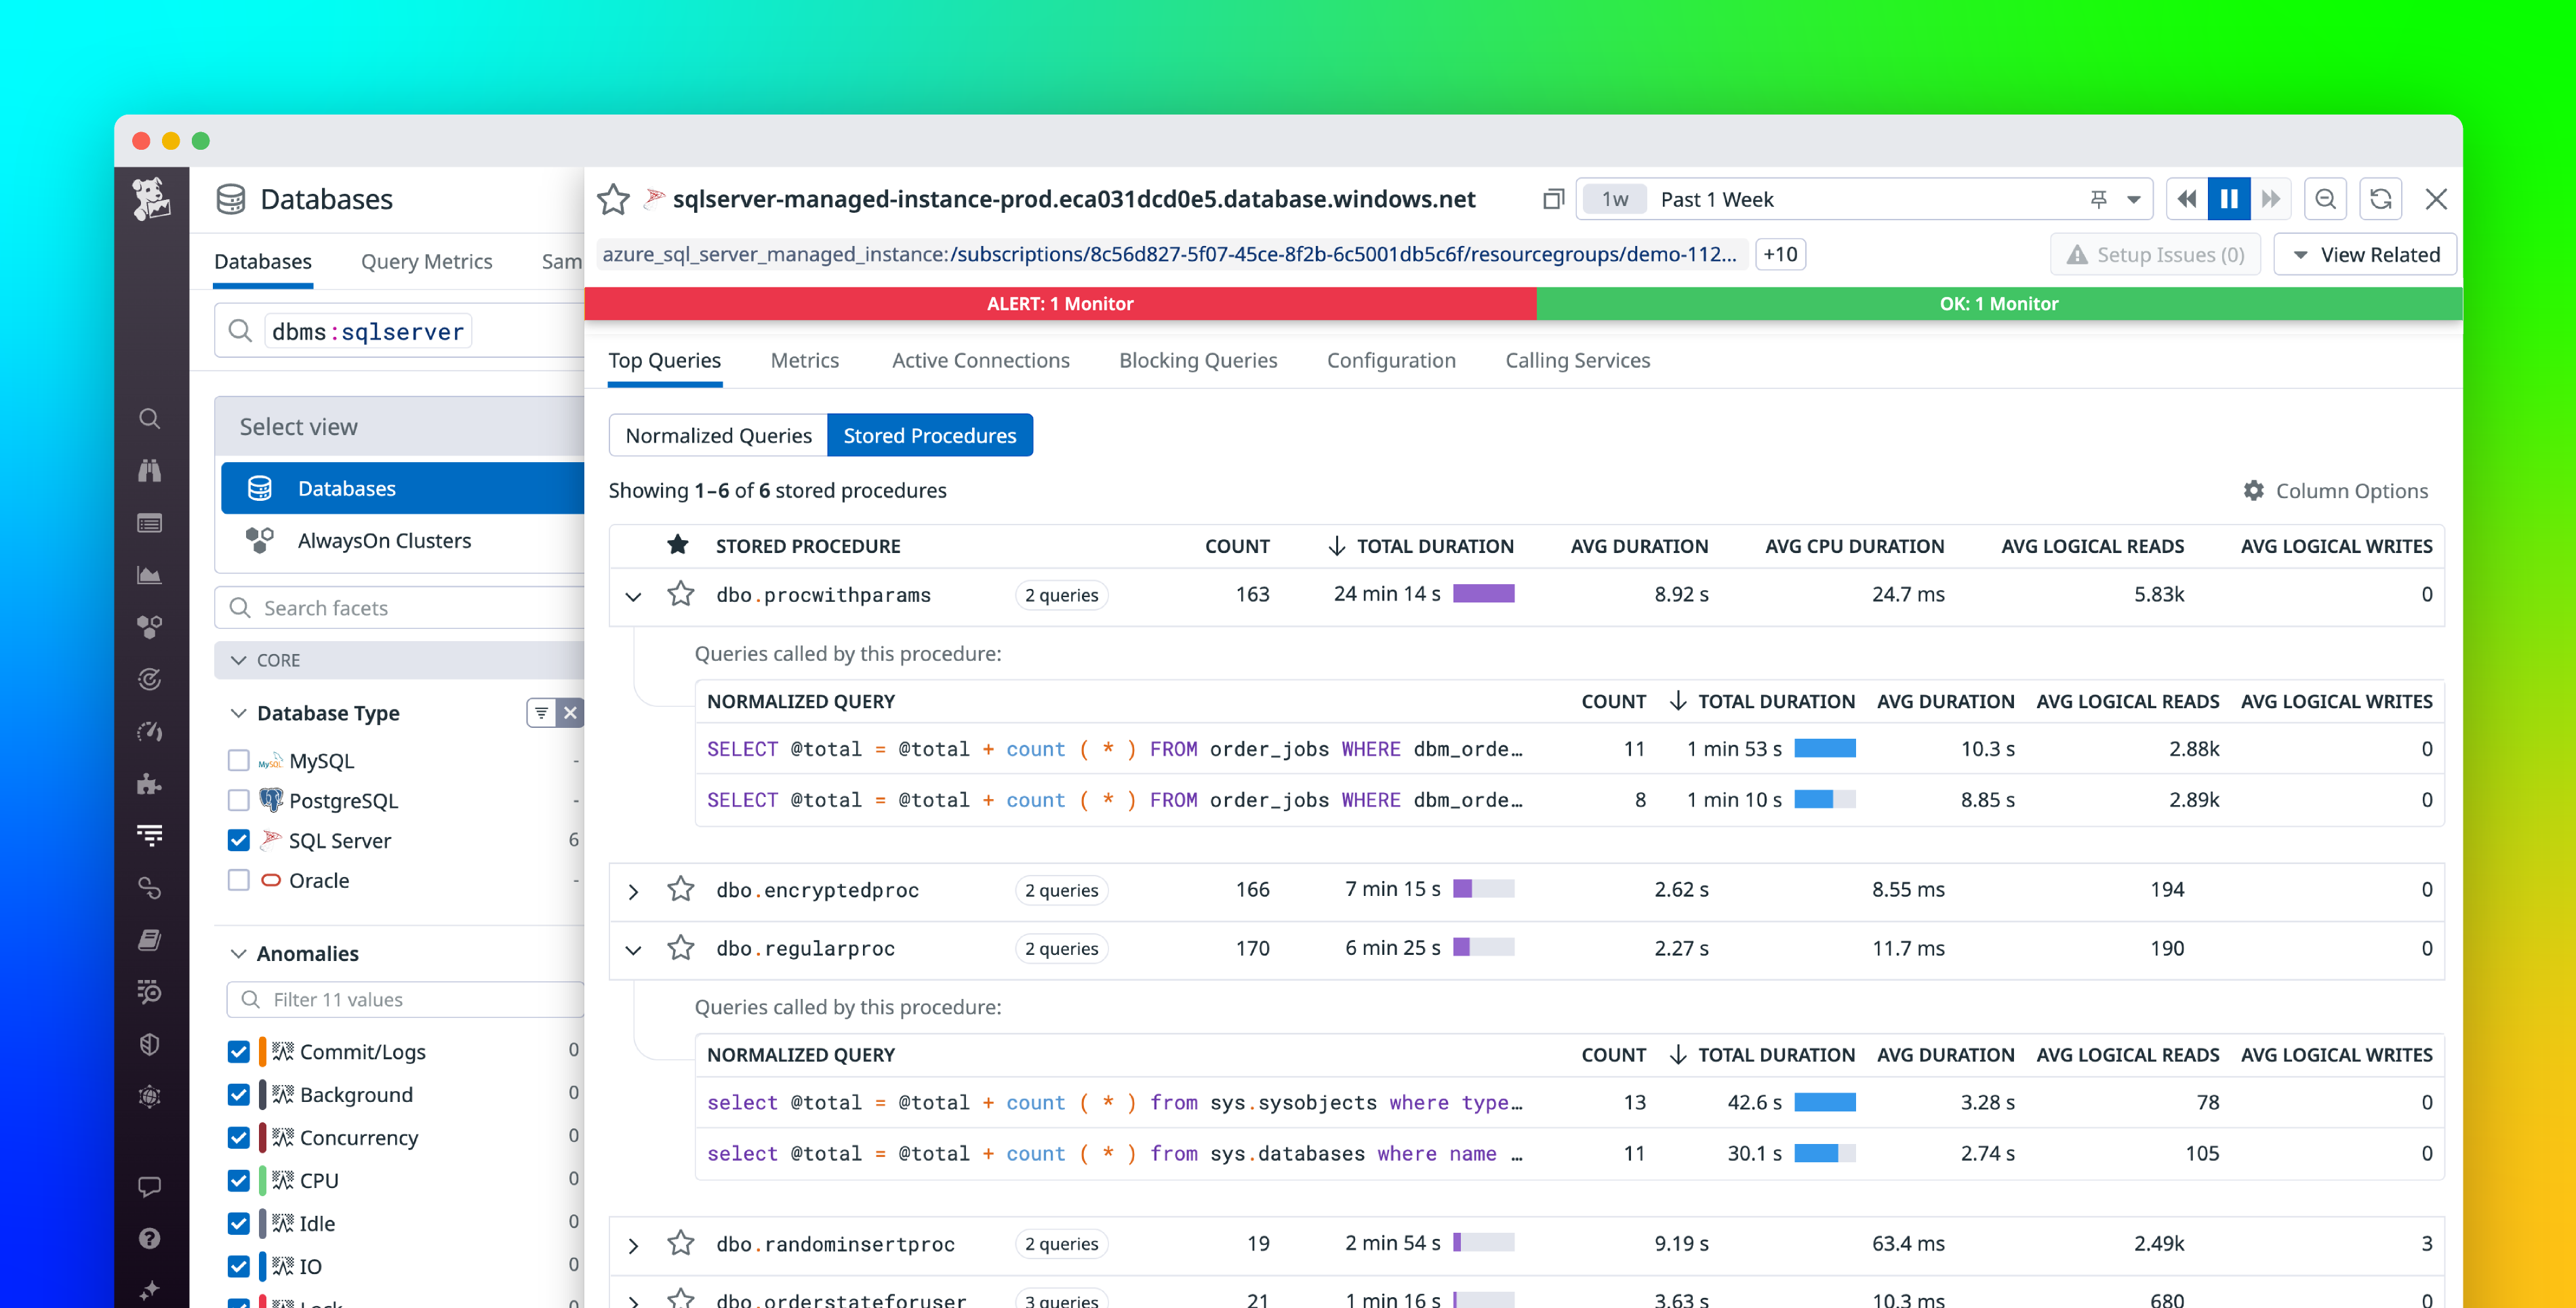
Task: Click the Security shield icon in sidebar
Action: click(150, 1044)
